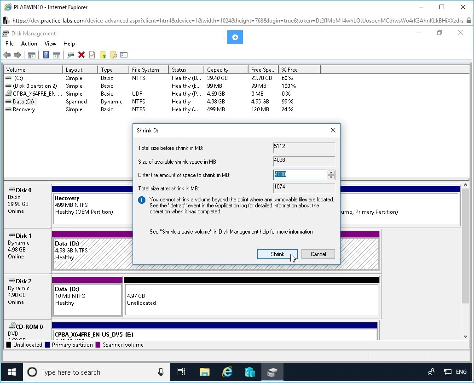Select Recovery 499 MB partition on Disk 0
This screenshot has width=474, height=383.
[x=93, y=208]
